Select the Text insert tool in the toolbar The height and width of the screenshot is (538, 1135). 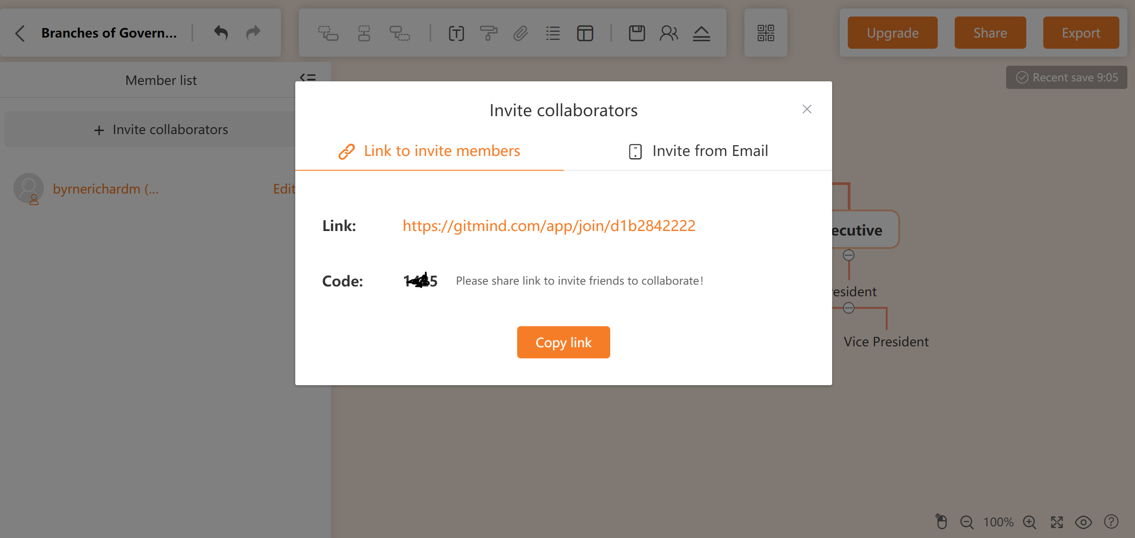tap(456, 33)
